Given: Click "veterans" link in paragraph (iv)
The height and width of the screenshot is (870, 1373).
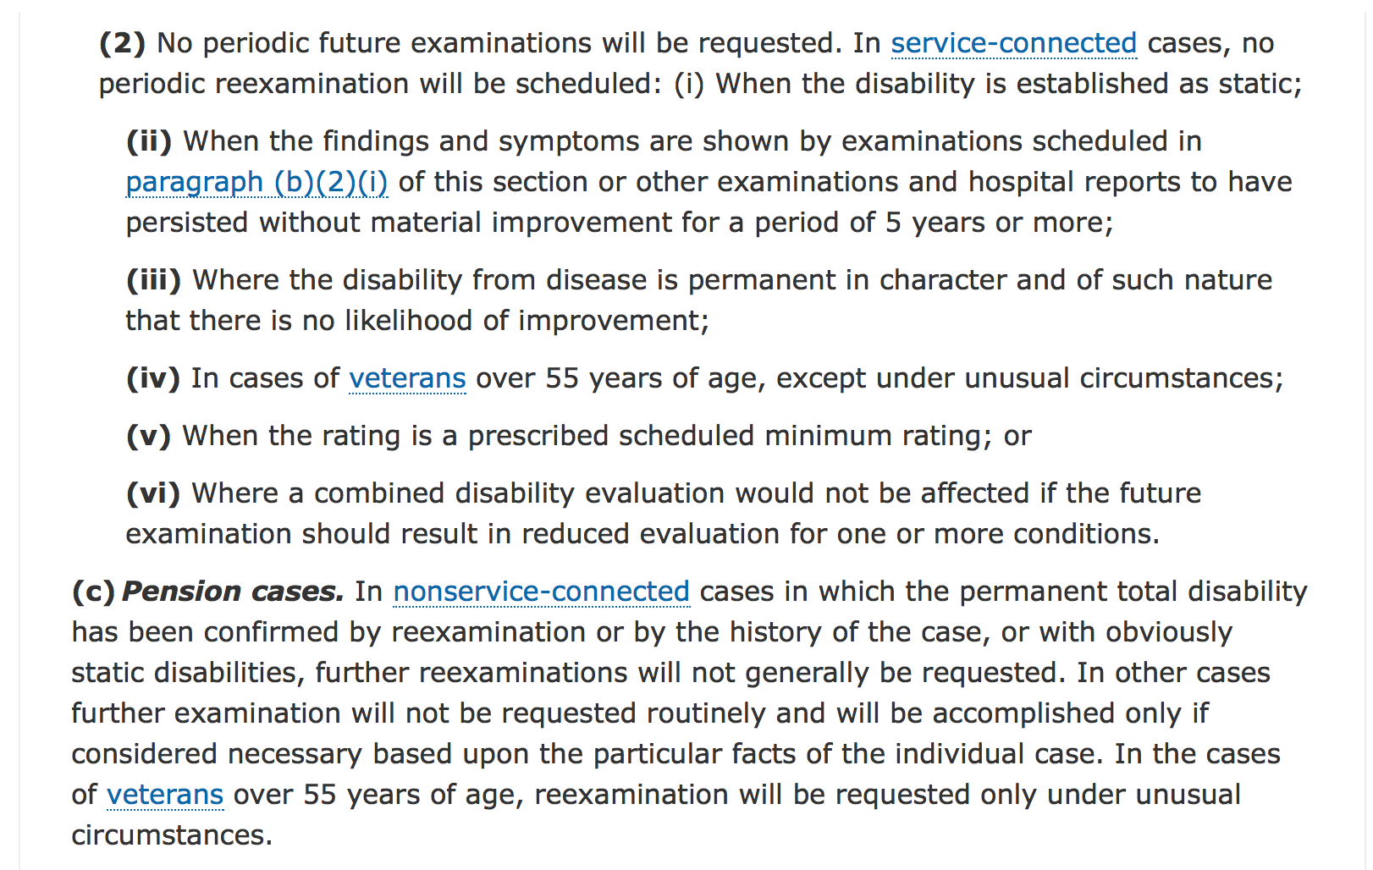Looking at the screenshot, I should (407, 378).
